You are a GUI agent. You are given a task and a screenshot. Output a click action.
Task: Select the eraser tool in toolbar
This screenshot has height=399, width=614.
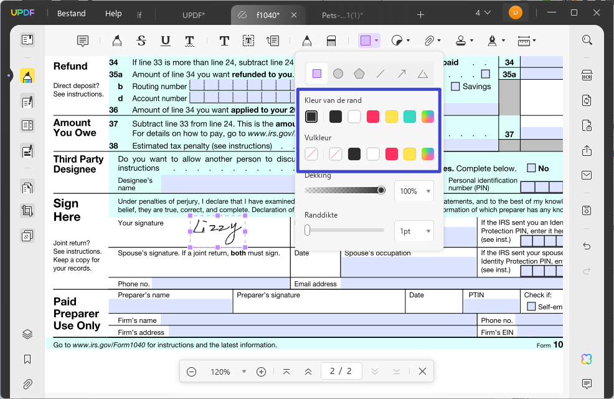331,41
